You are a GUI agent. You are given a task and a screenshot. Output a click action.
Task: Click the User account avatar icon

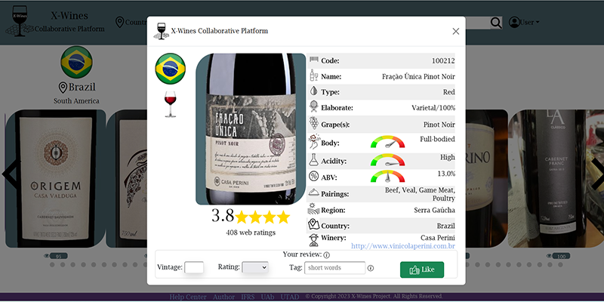point(514,23)
